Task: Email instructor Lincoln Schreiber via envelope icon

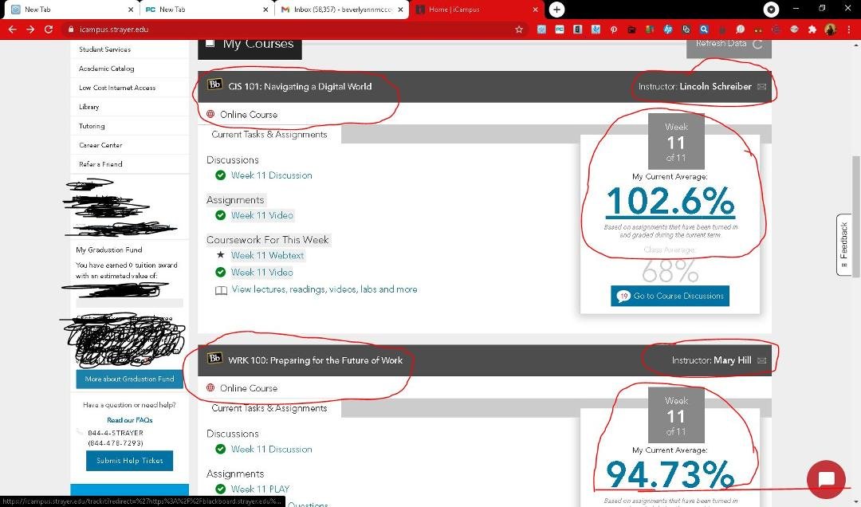Action: coord(761,87)
